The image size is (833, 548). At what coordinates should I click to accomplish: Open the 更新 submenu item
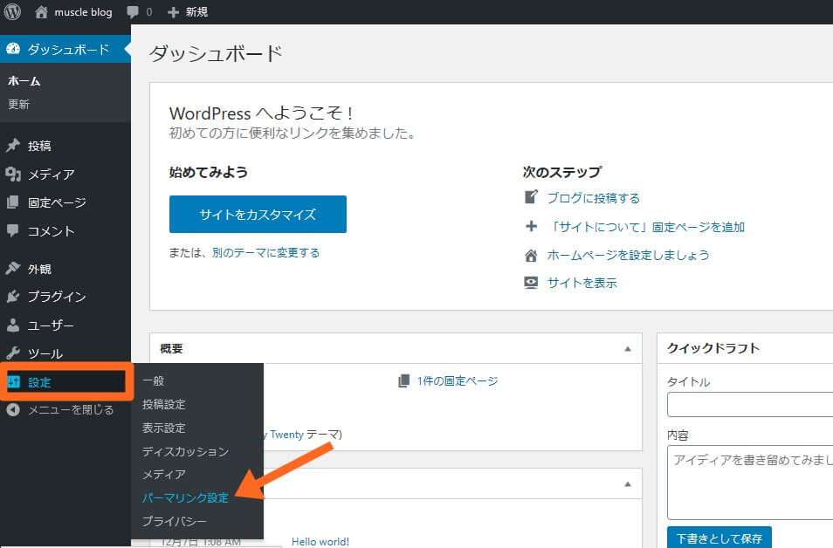tap(18, 104)
